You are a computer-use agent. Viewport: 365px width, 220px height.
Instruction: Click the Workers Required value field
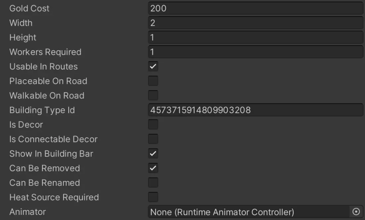coord(255,52)
